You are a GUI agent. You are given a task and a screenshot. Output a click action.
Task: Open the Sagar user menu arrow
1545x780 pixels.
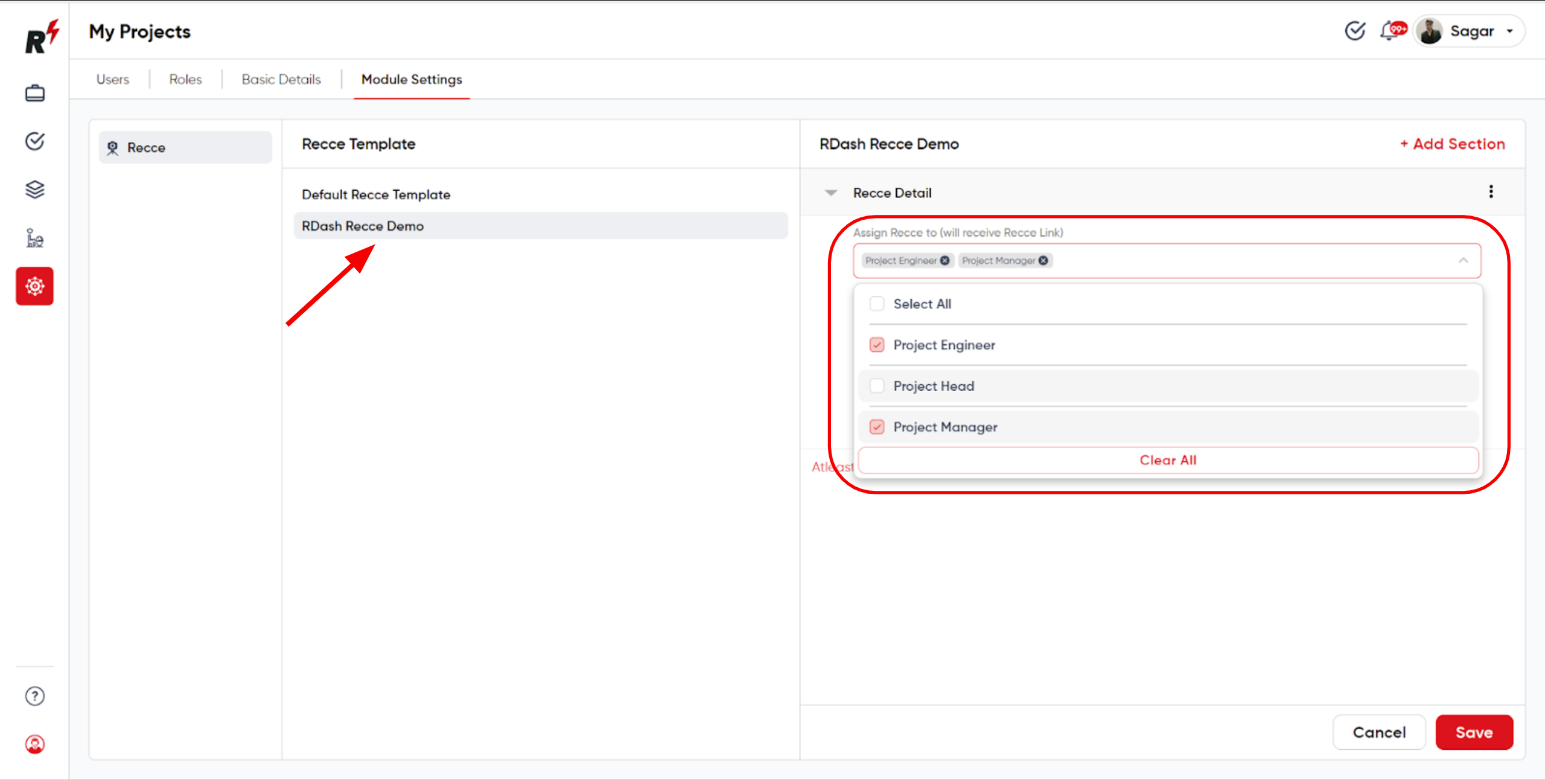1510,31
